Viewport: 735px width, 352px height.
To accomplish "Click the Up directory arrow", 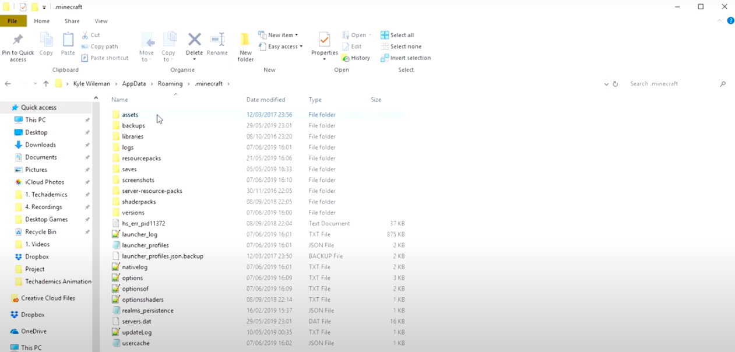I will click(46, 84).
